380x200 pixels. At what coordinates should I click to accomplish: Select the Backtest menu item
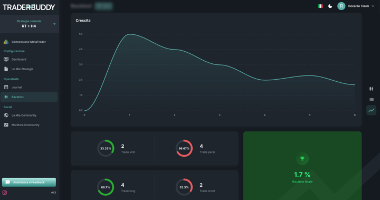[29, 97]
